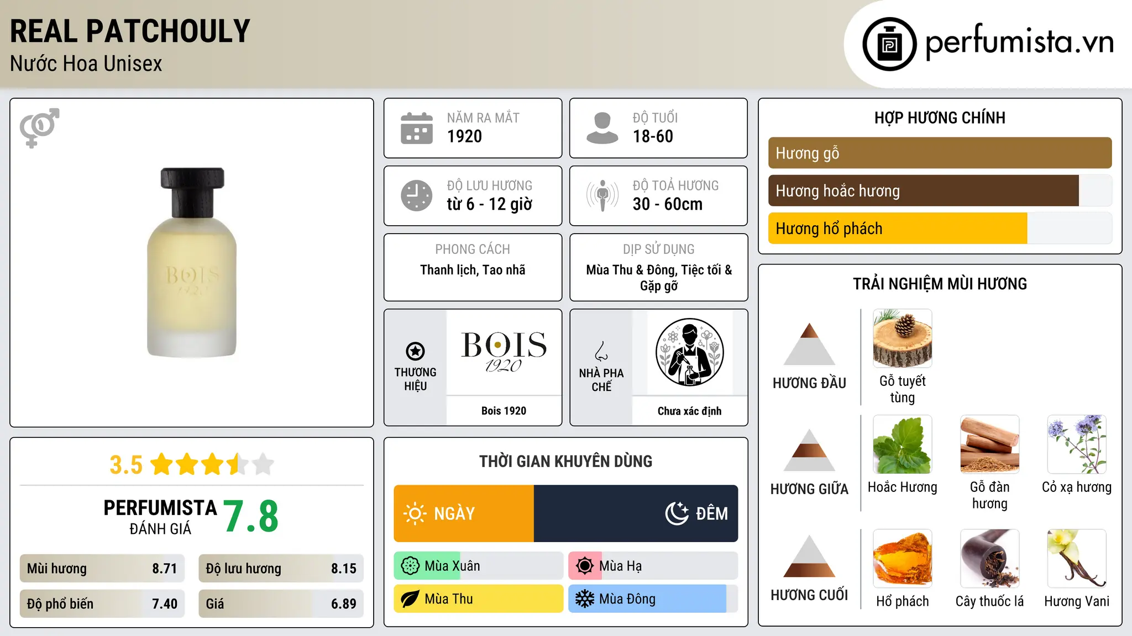Click the clock icon beside Độ lưu hương
The height and width of the screenshot is (636, 1132).
[x=417, y=195]
